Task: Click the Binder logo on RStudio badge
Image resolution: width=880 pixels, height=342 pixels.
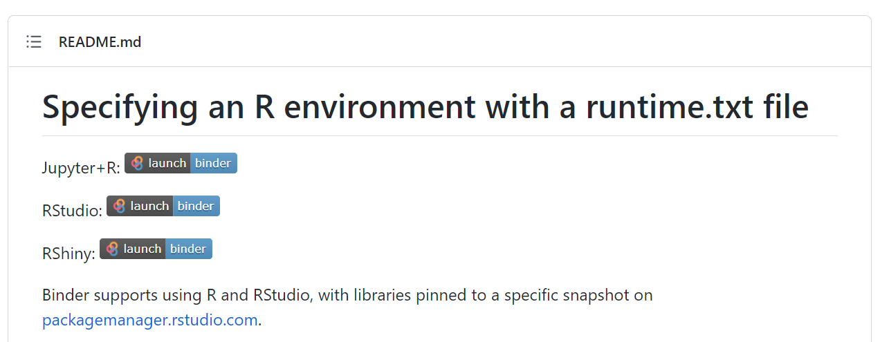Action: click(x=120, y=206)
